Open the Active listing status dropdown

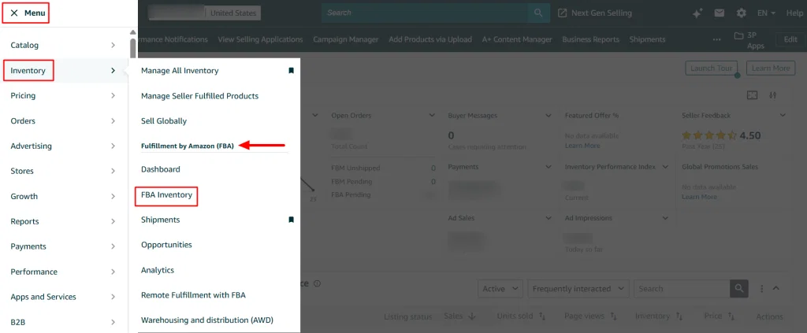tap(500, 289)
